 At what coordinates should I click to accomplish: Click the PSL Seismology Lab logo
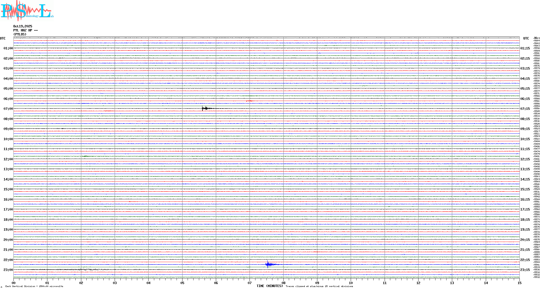tap(27, 11)
